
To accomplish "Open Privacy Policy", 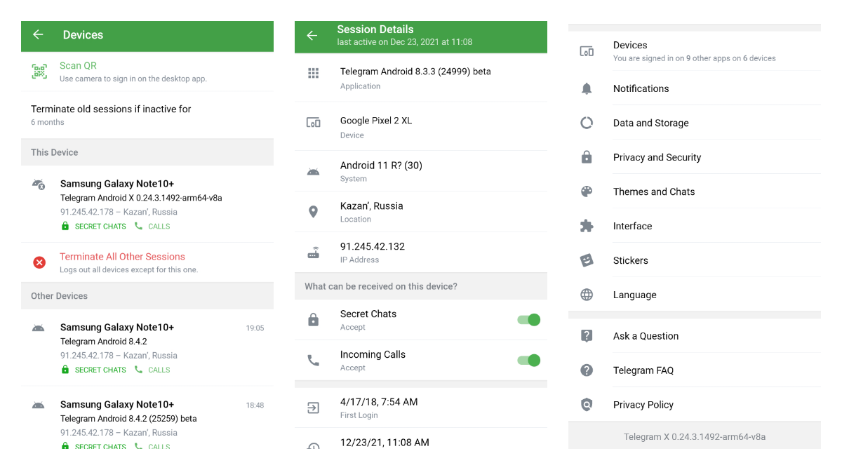I will point(695,405).
